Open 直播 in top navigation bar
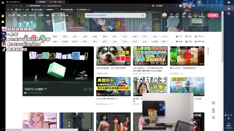234x131 pixels. pos(25,15)
